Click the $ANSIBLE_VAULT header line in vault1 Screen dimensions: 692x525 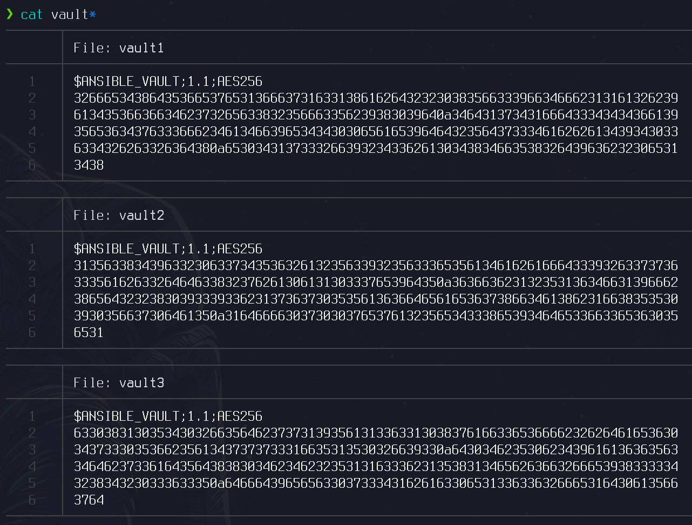click(168, 82)
